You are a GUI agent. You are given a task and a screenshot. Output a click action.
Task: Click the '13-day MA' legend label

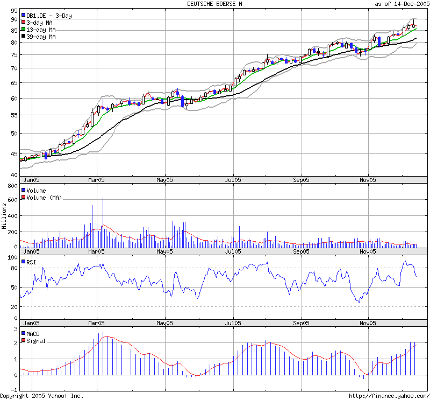click(x=41, y=30)
